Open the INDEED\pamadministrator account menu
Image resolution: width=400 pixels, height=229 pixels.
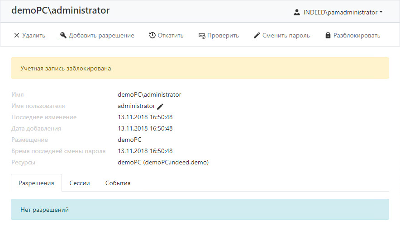pyautogui.click(x=338, y=12)
